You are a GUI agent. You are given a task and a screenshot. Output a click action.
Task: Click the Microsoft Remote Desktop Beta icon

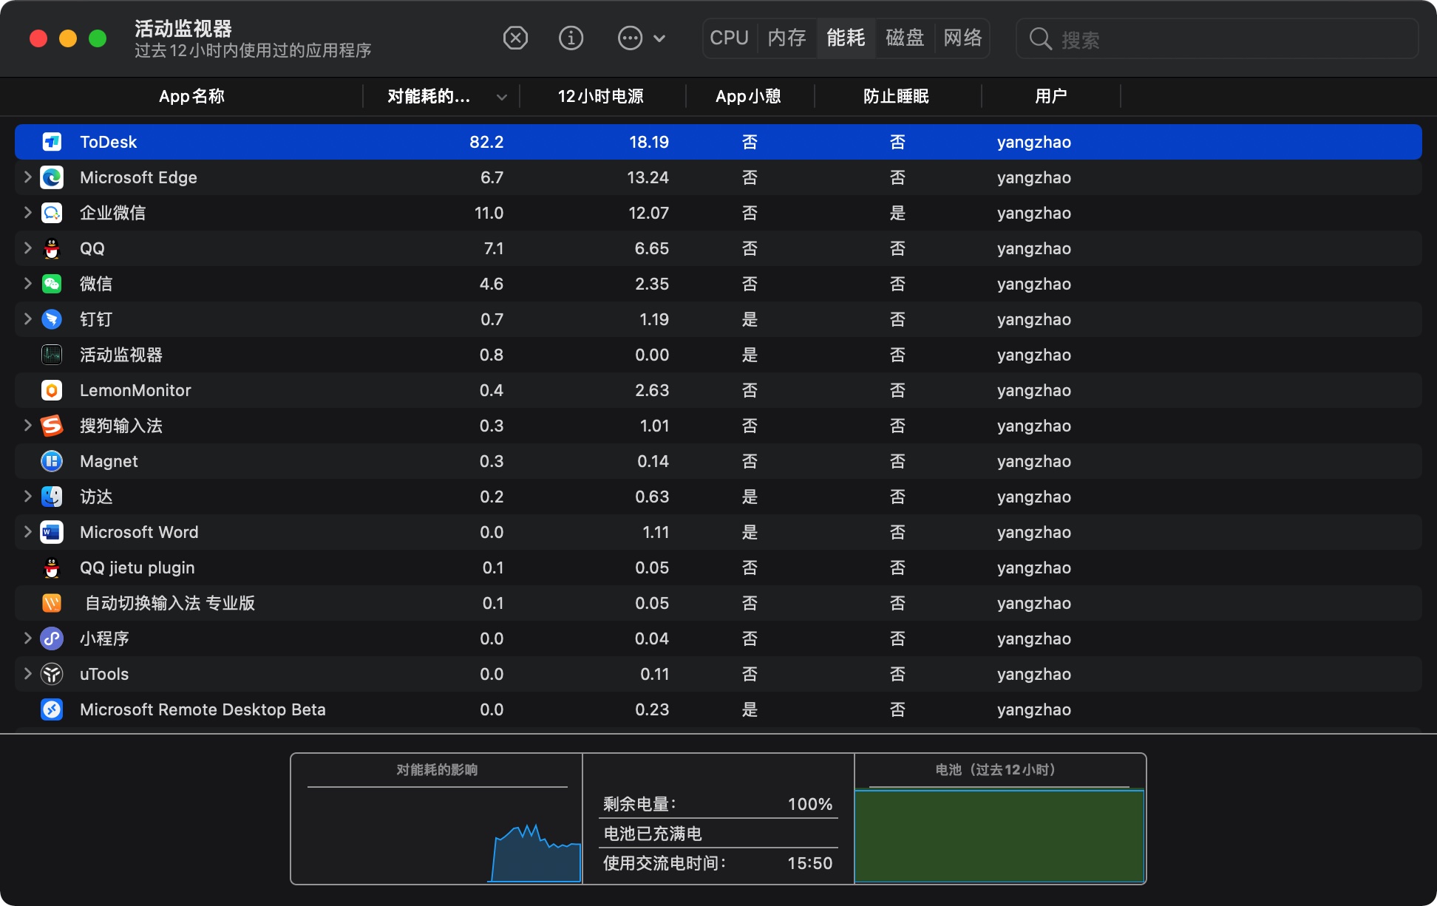coord(52,709)
